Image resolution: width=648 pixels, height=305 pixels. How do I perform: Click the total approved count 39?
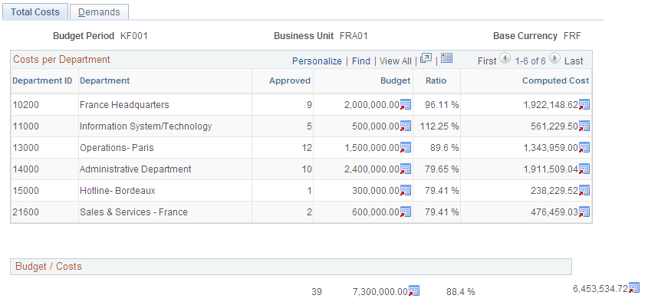317,292
